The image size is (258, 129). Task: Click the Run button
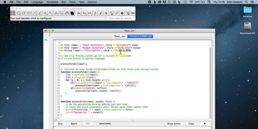tap(60, 124)
